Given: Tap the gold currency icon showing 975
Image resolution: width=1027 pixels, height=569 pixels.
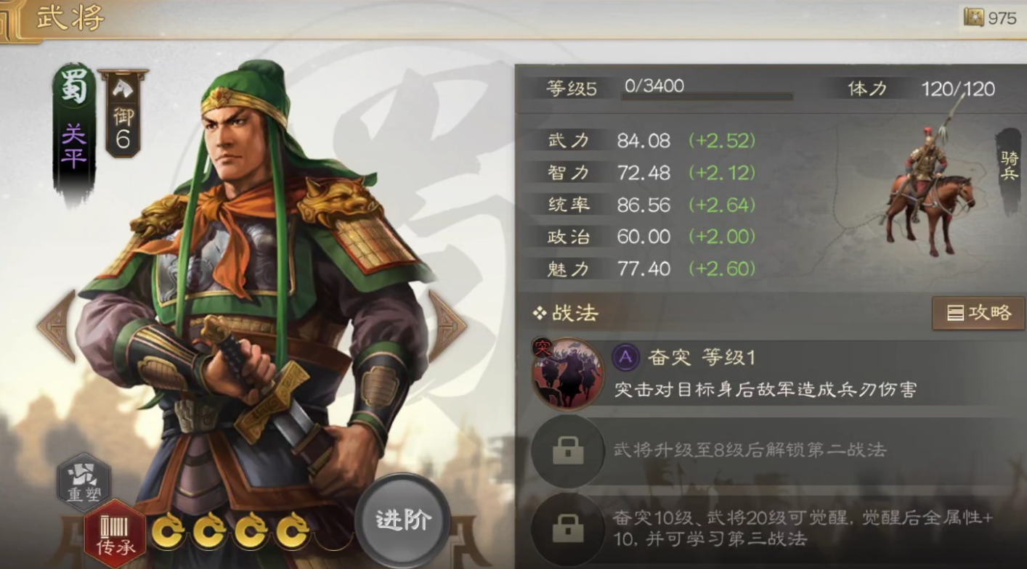Looking at the screenshot, I should pos(974,17).
